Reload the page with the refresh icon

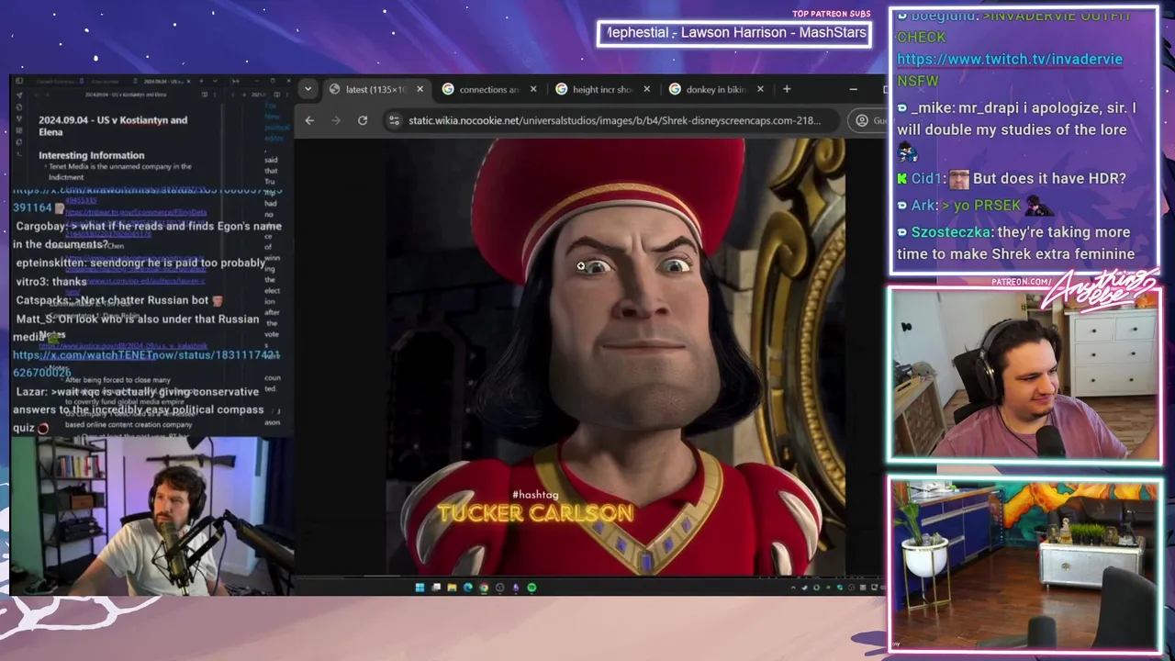(363, 120)
